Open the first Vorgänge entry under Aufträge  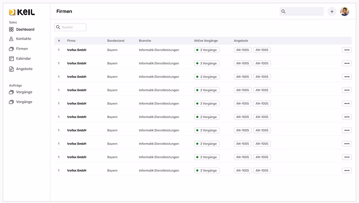(21, 92)
